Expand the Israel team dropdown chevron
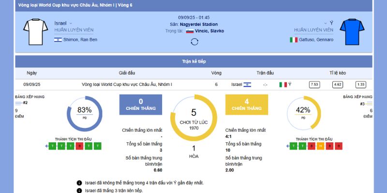 pyautogui.click(x=71, y=23)
